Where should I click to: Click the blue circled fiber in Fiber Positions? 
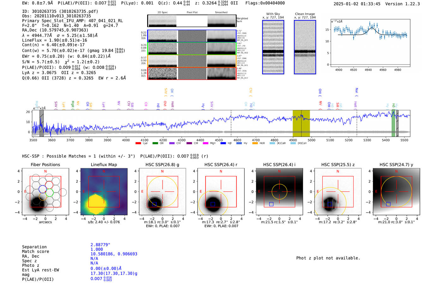click(43, 189)
